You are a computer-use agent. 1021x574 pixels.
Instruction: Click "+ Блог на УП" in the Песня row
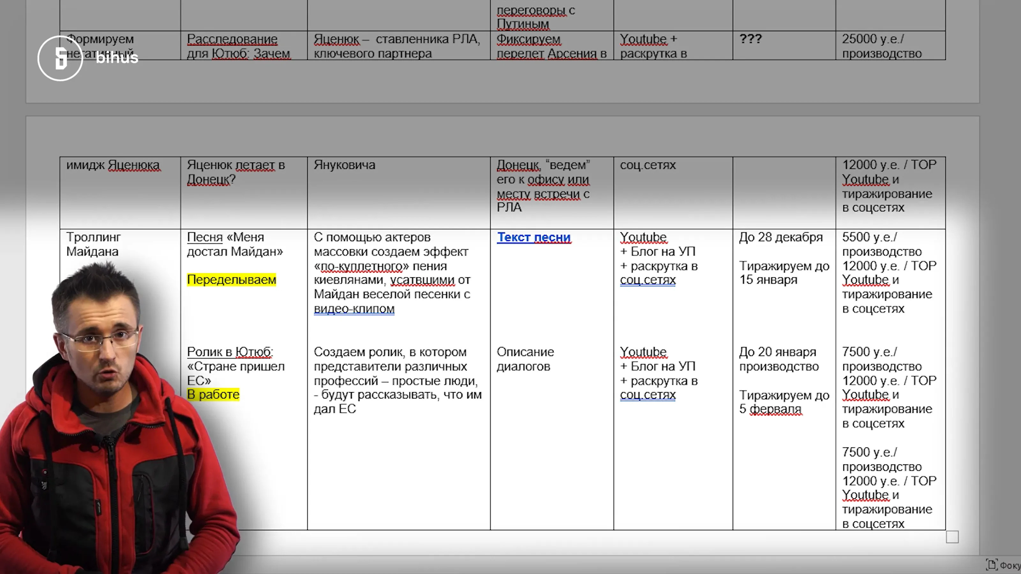point(658,251)
